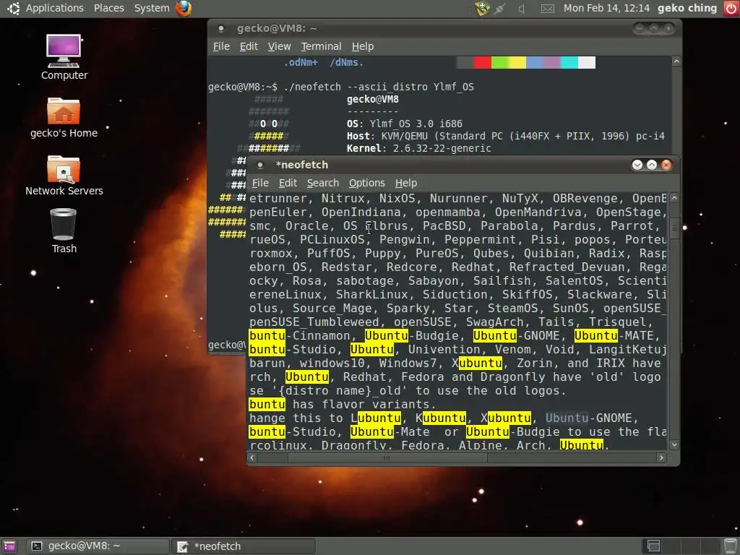This screenshot has width=740, height=555.
Task: Open Options menu in neofetch editor
Action: 366,183
